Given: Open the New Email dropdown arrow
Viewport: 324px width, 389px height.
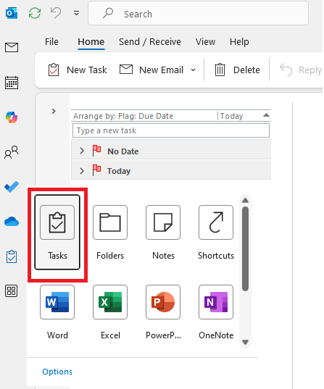Looking at the screenshot, I should 193,70.
